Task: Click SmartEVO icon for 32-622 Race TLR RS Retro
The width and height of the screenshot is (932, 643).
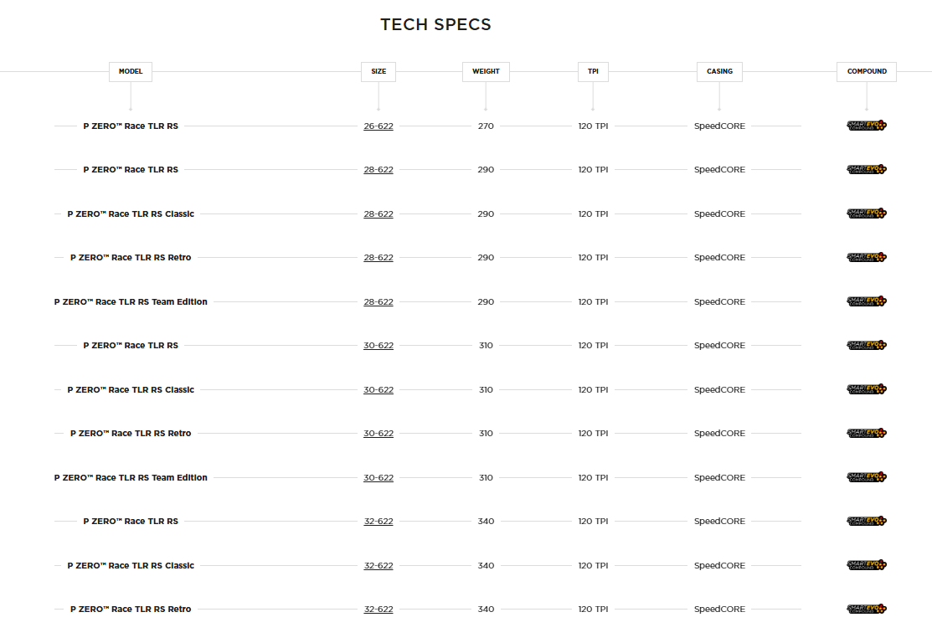Action: [x=866, y=610]
